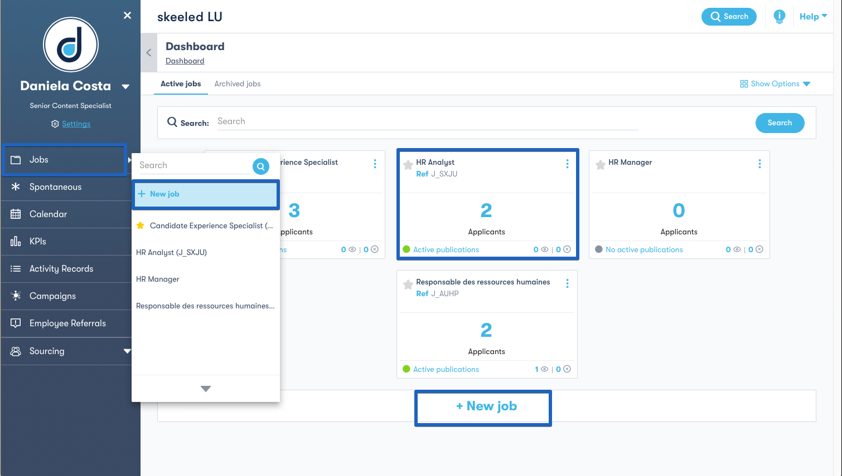Click the skeeled logo avatar
The height and width of the screenshot is (476, 842).
(x=71, y=45)
